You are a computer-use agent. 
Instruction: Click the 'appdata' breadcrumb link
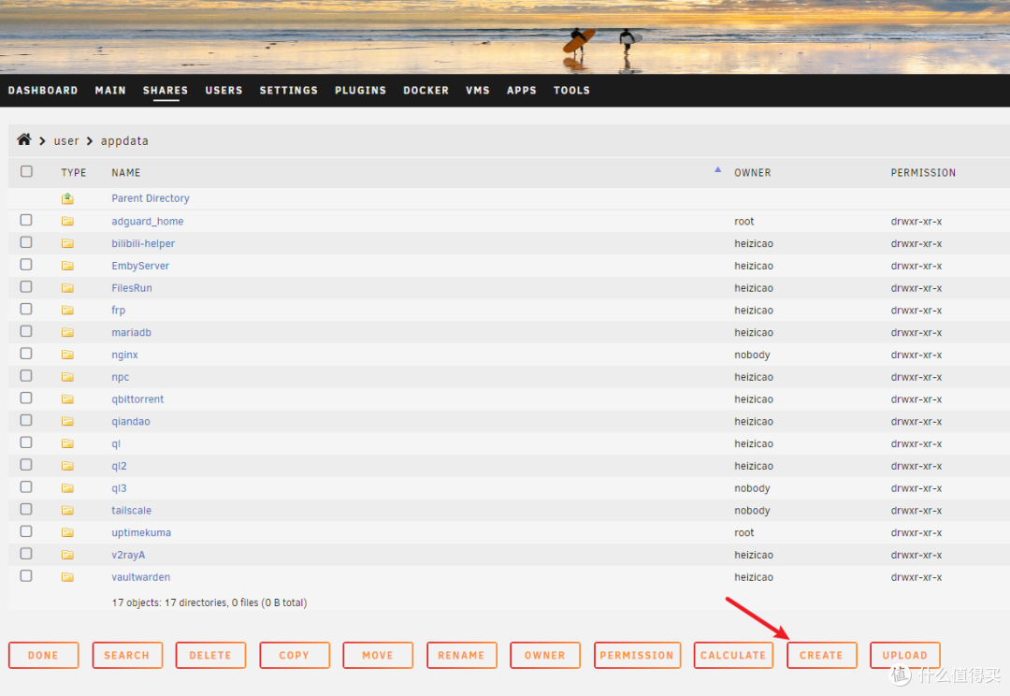(124, 140)
